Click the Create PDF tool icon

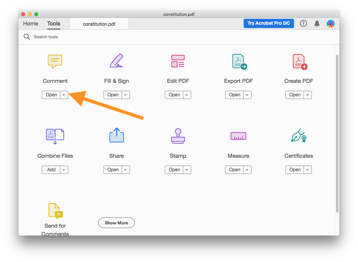pyautogui.click(x=299, y=62)
